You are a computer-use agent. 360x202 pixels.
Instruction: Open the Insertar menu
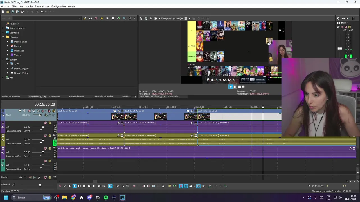click(x=29, y=6)
